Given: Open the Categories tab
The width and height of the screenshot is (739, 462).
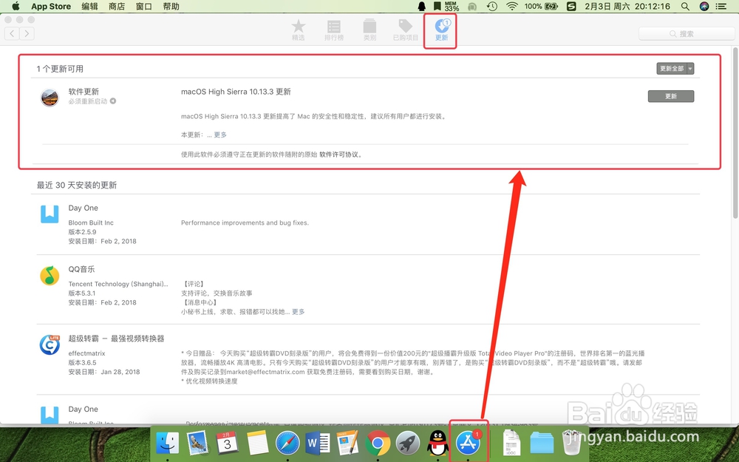Looking at the screenshot, I should tap(369, 30).
